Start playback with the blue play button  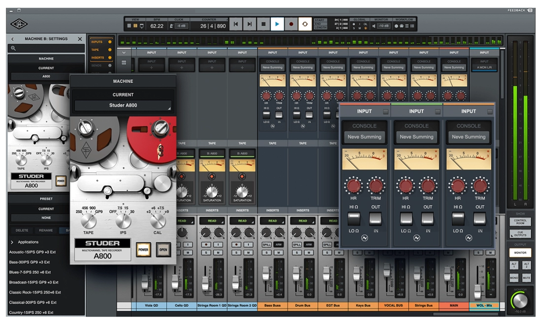(x=277, y=24)
